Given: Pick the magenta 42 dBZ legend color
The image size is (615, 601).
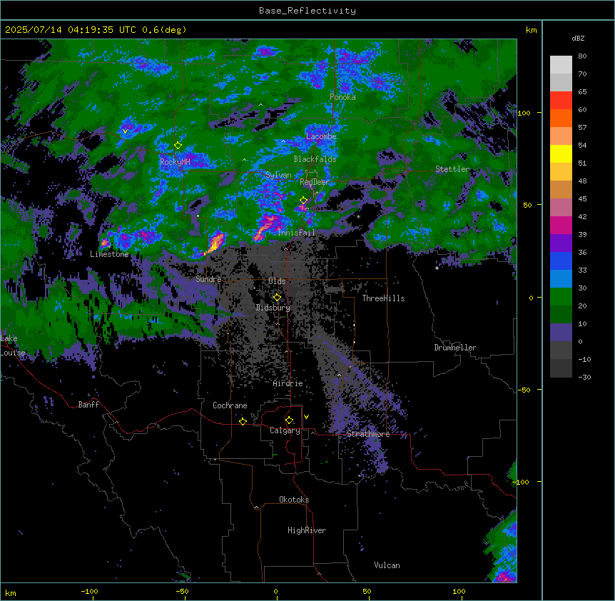Looking at the screenshot, I should [x=561, y=225].
